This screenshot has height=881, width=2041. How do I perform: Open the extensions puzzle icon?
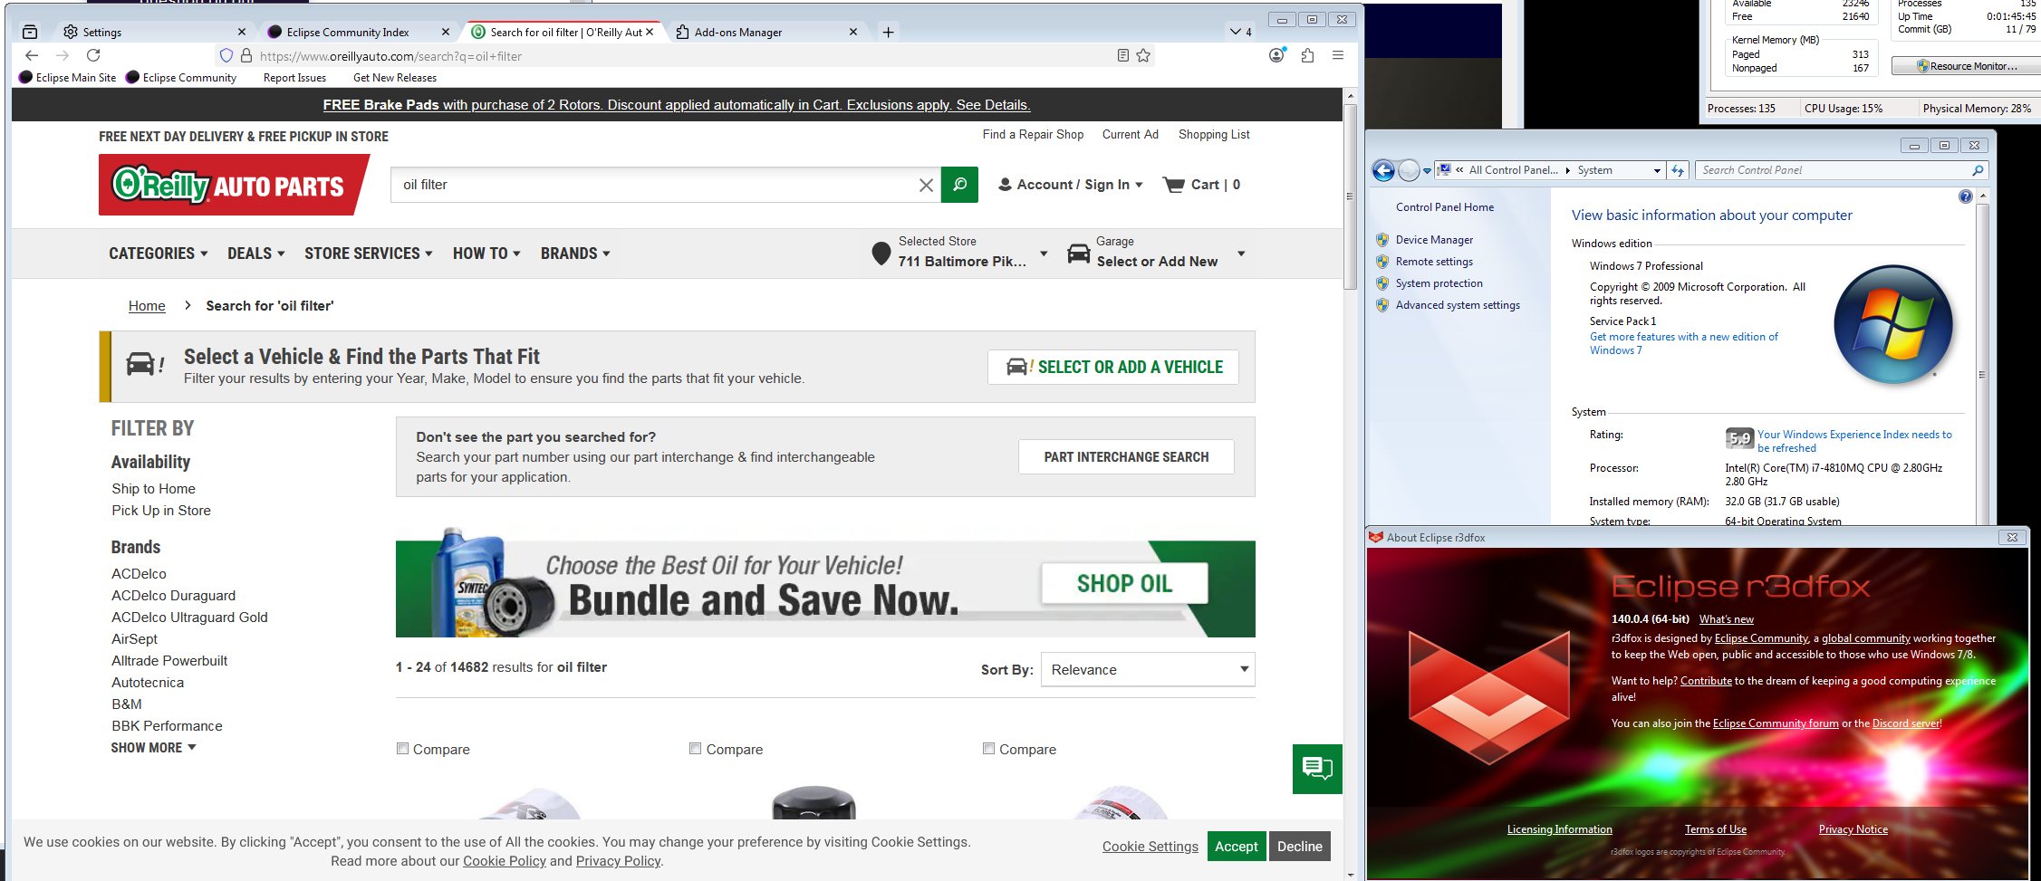tap(1307, 55)
